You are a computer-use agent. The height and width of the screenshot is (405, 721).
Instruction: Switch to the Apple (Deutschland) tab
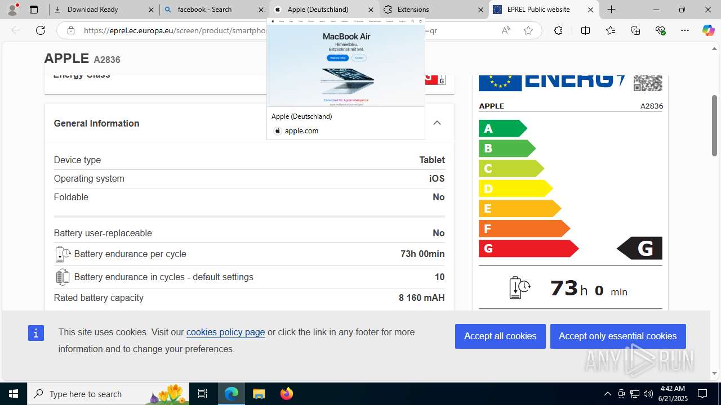tap(324, 10)
